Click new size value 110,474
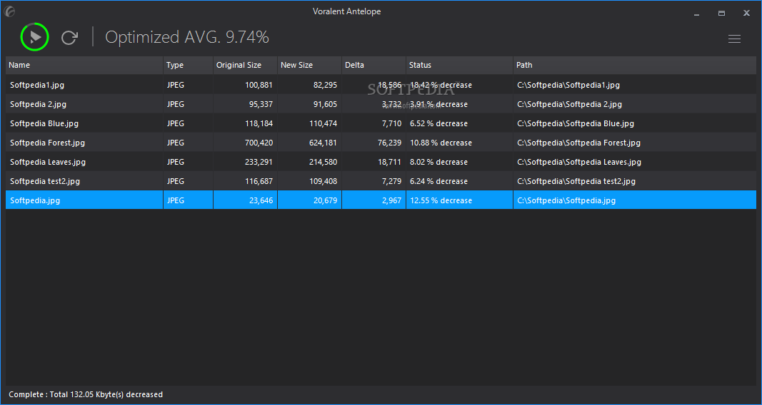 [x=323, y=123]
